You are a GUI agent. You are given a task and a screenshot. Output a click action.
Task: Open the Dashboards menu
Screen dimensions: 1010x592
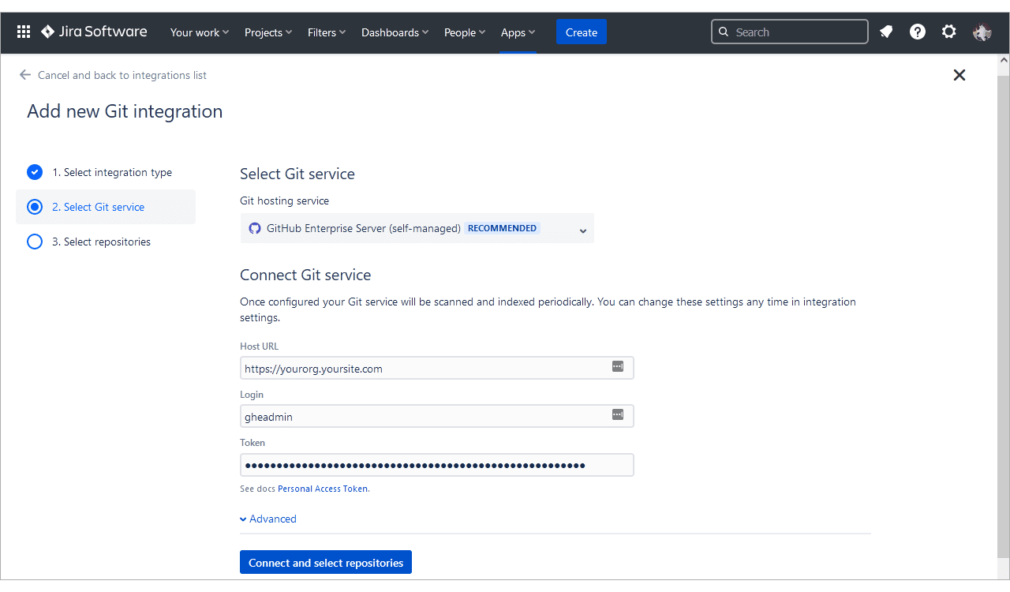(x=395, y=32)
